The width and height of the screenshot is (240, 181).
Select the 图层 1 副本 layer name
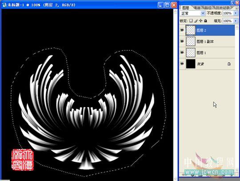pos(205,41)
